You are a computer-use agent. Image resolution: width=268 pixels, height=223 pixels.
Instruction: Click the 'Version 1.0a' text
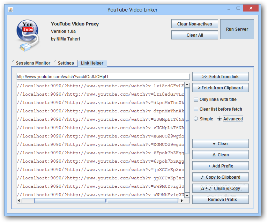(63, 31)
